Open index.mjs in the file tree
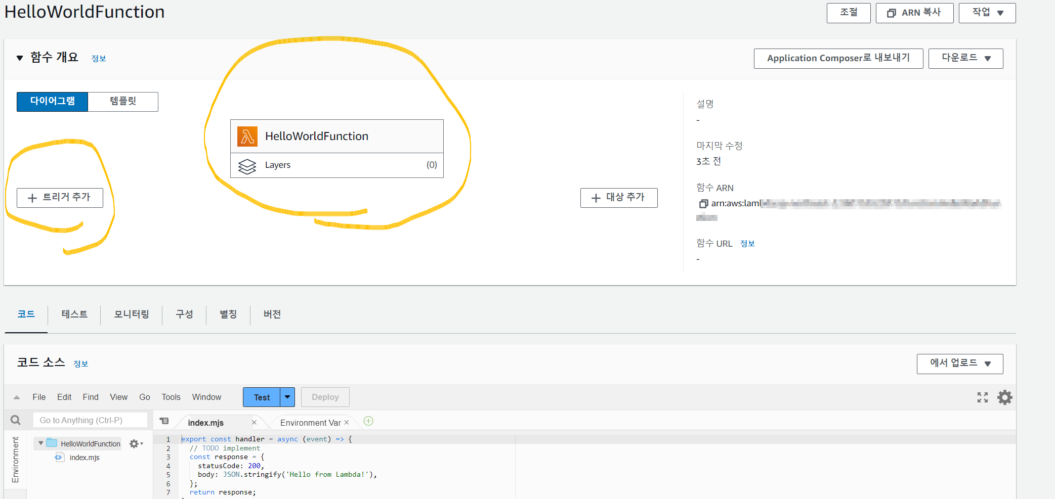 pyautogui.click(x=85, y=458)
